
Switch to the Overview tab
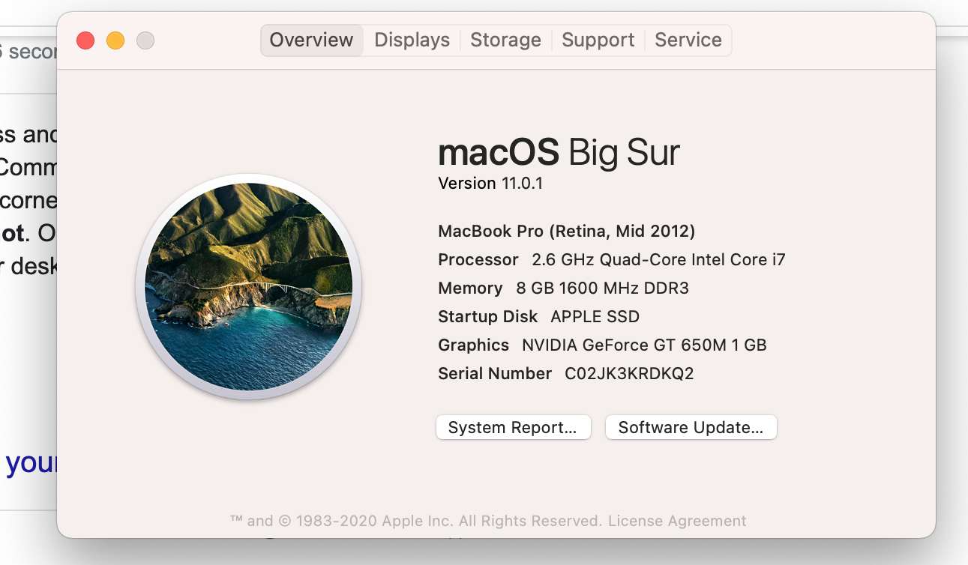coord(311,40)
